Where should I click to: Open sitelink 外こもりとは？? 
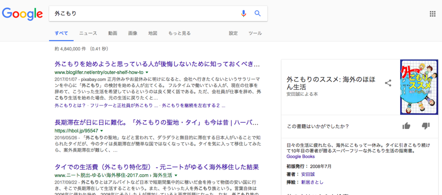(70, 106)
